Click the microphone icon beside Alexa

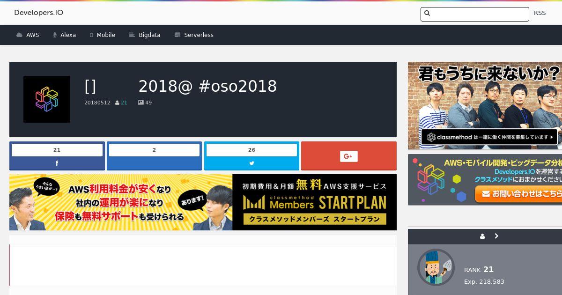click(x=55, y=35)
